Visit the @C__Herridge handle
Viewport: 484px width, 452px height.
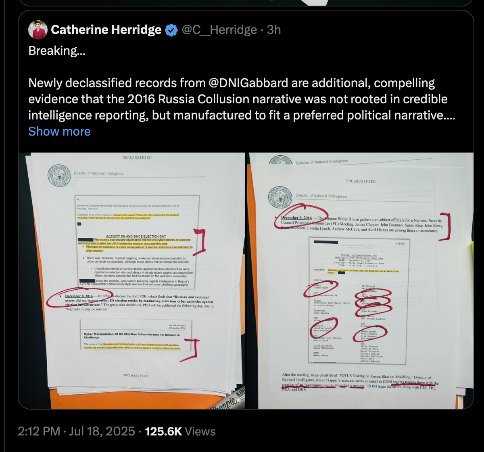coord(220,29)
